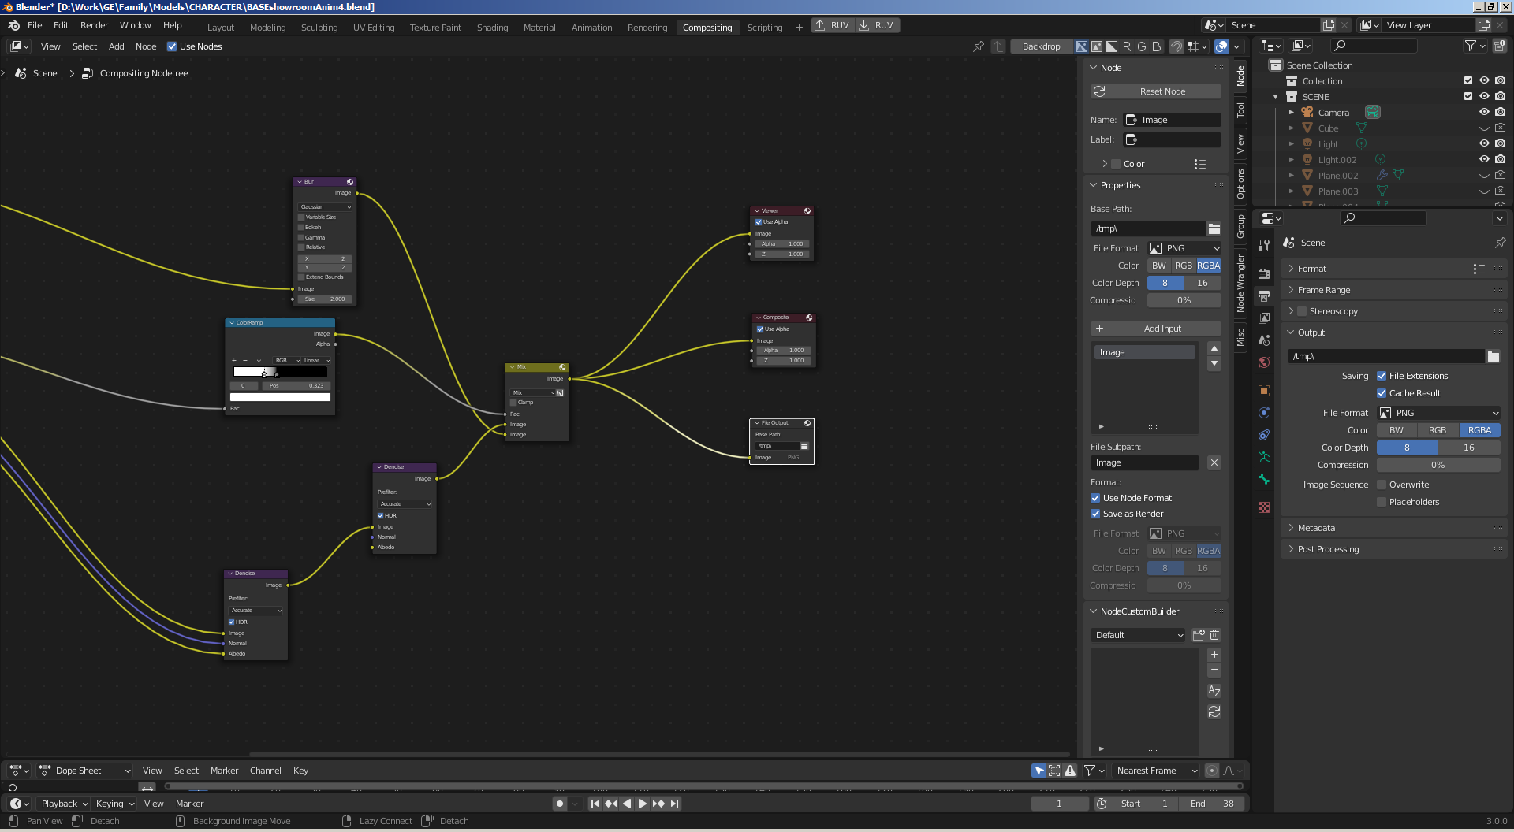The width and height of the screenshot is (1514, 832).
Task: Click the Add Input button
Action: (1156, 329)
